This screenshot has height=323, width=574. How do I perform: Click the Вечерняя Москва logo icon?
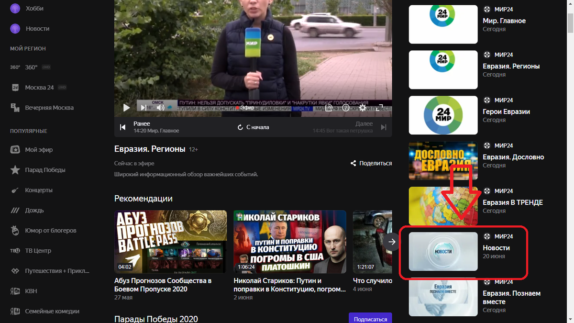[15, 108]
